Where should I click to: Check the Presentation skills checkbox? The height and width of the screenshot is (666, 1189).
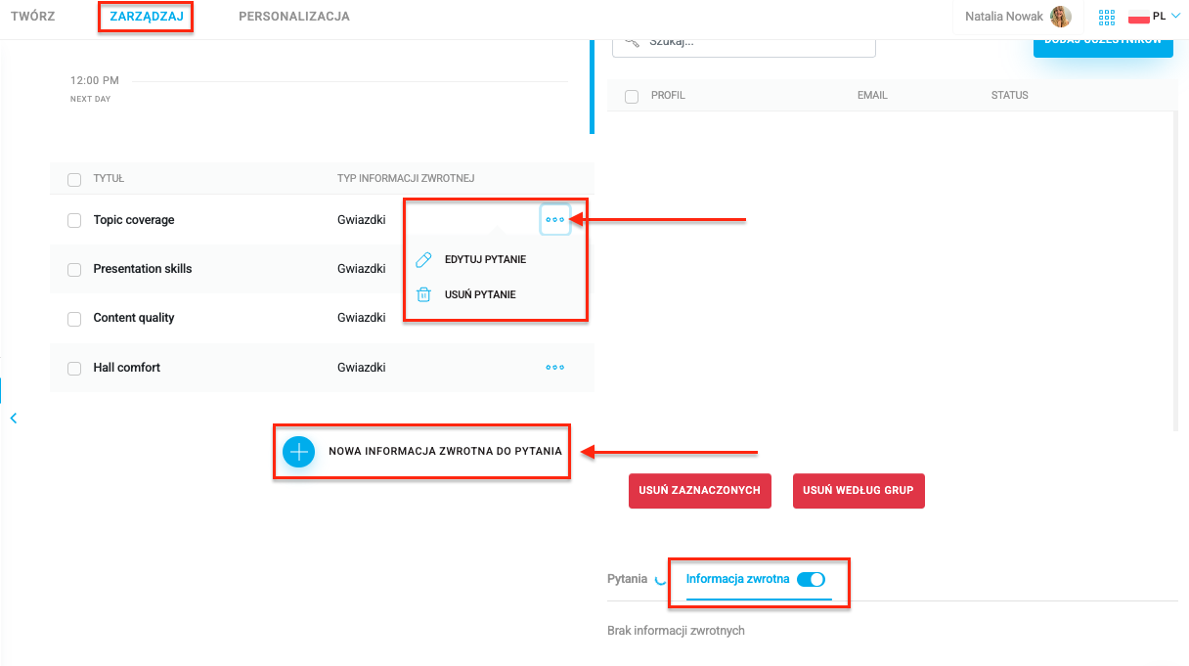click(74, 270)
